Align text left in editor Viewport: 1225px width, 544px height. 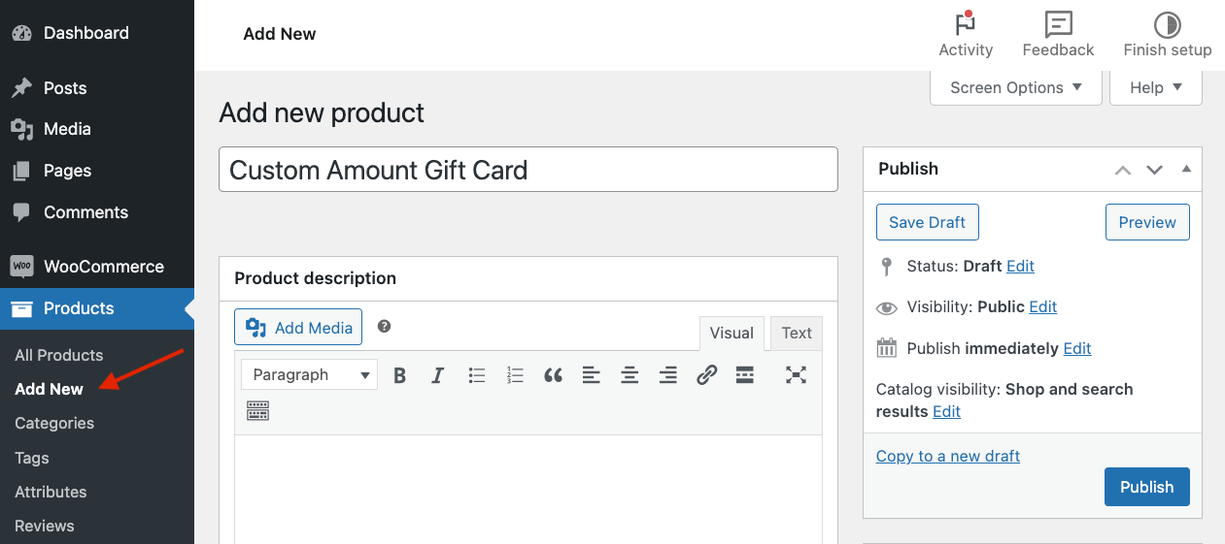pos(592,375)
